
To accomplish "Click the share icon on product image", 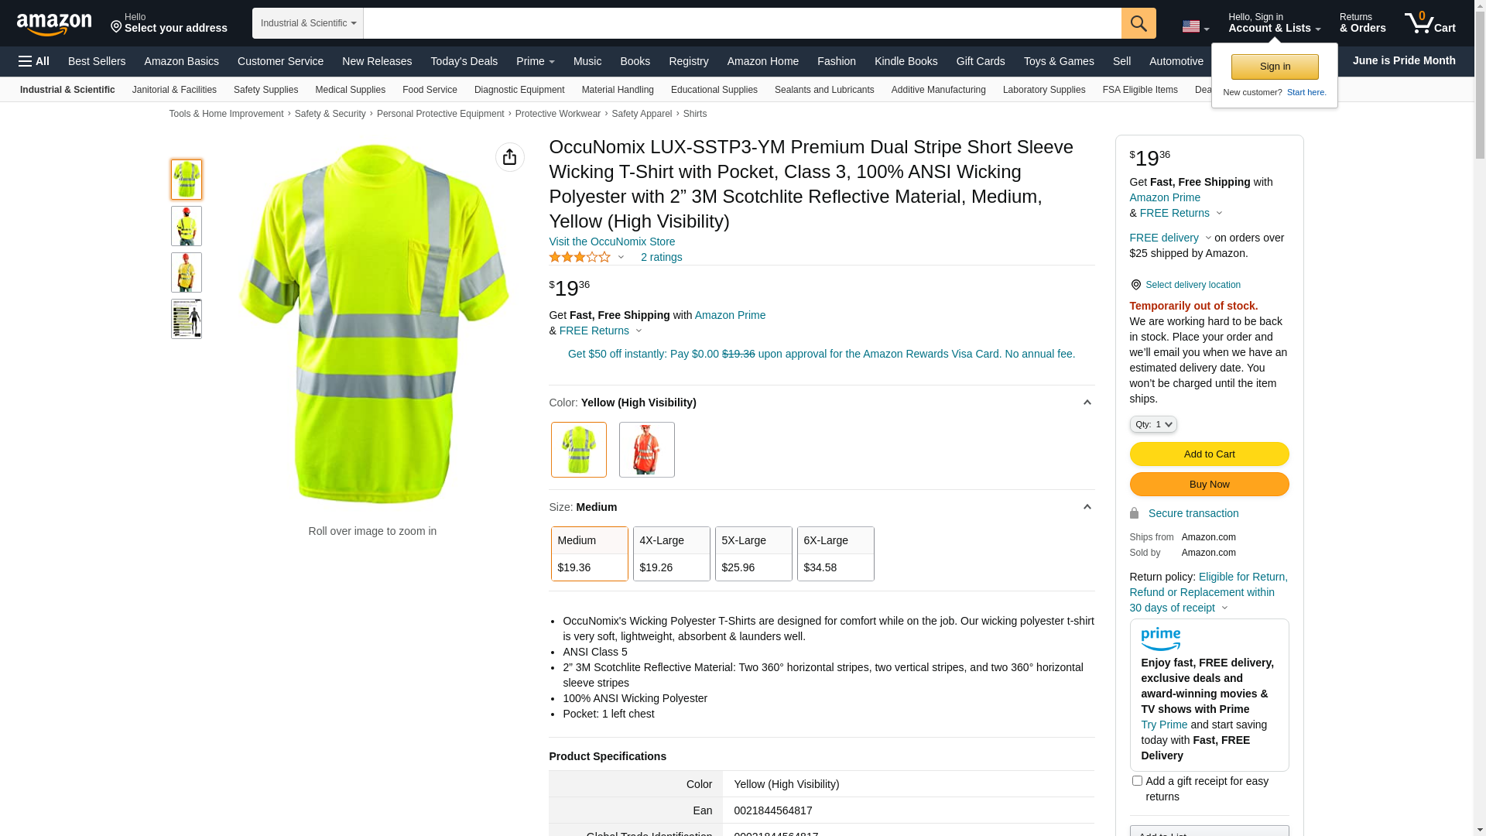I will click(509, 157).
